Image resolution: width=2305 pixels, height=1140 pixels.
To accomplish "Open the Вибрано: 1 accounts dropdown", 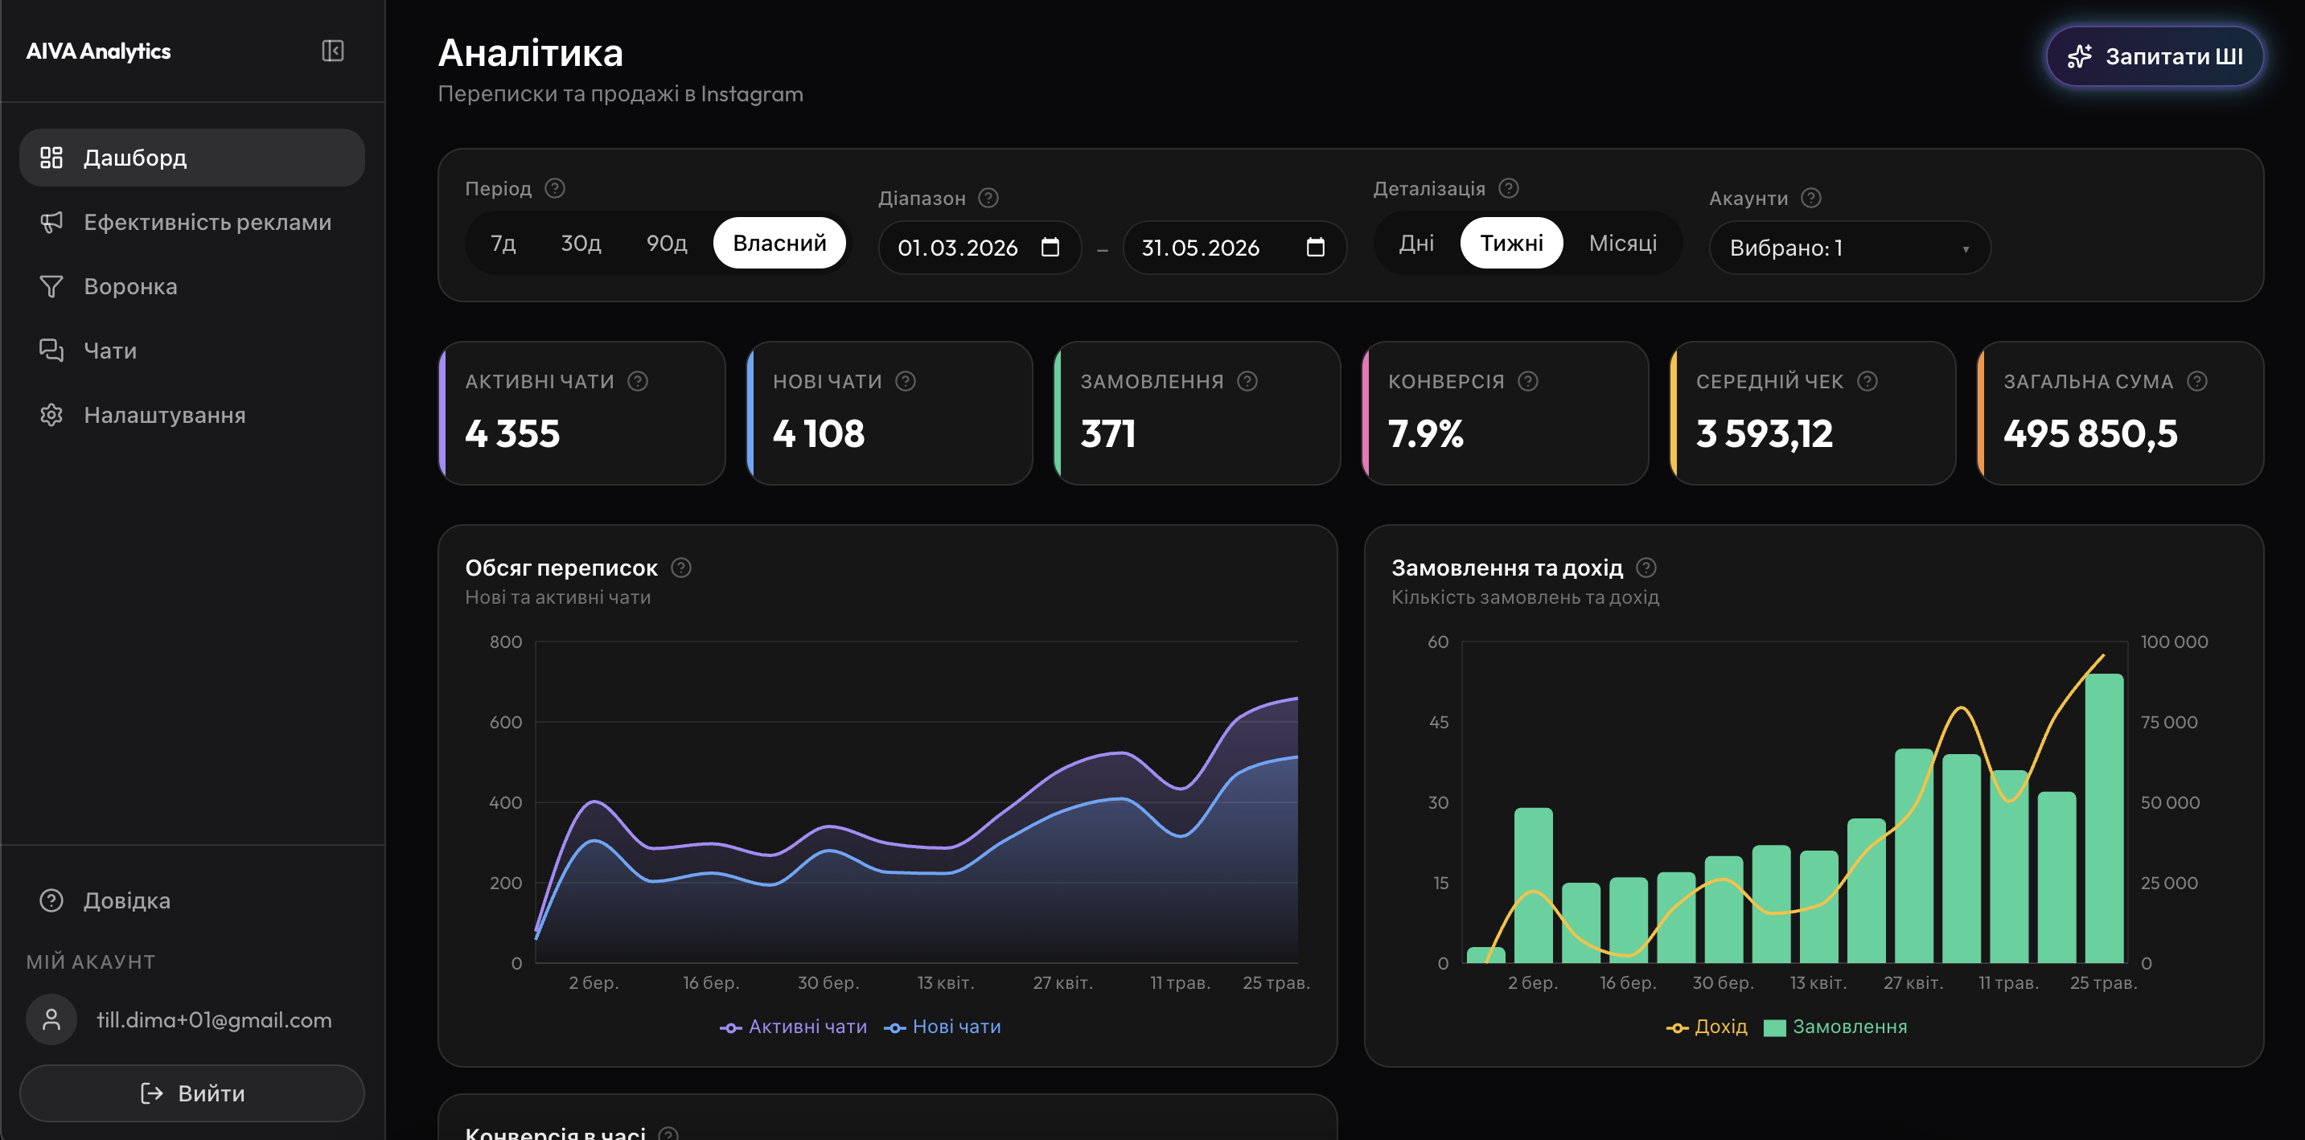I will click(1850, 248).
